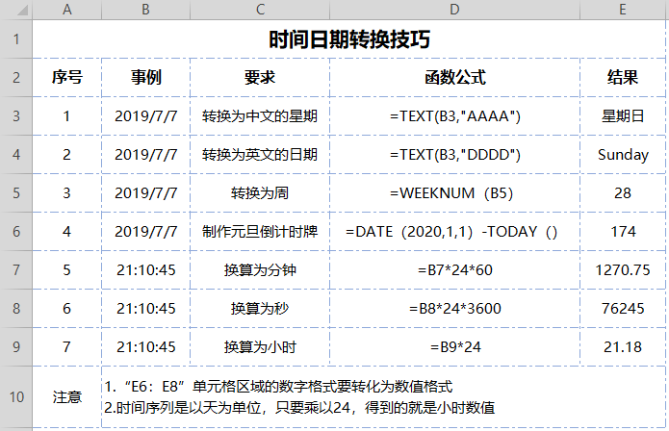Click the title cell 时间日期转换技巧
This screenshot has width=669, height=431.
click(x=349, y=39)
